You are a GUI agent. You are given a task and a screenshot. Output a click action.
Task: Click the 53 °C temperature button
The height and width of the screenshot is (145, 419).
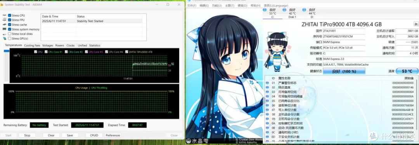[407, 71]
